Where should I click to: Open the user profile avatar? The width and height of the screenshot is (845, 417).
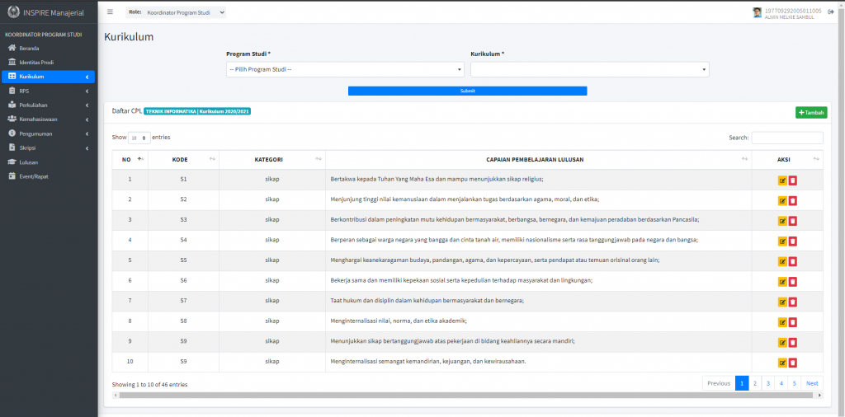[x=758, y=12]
